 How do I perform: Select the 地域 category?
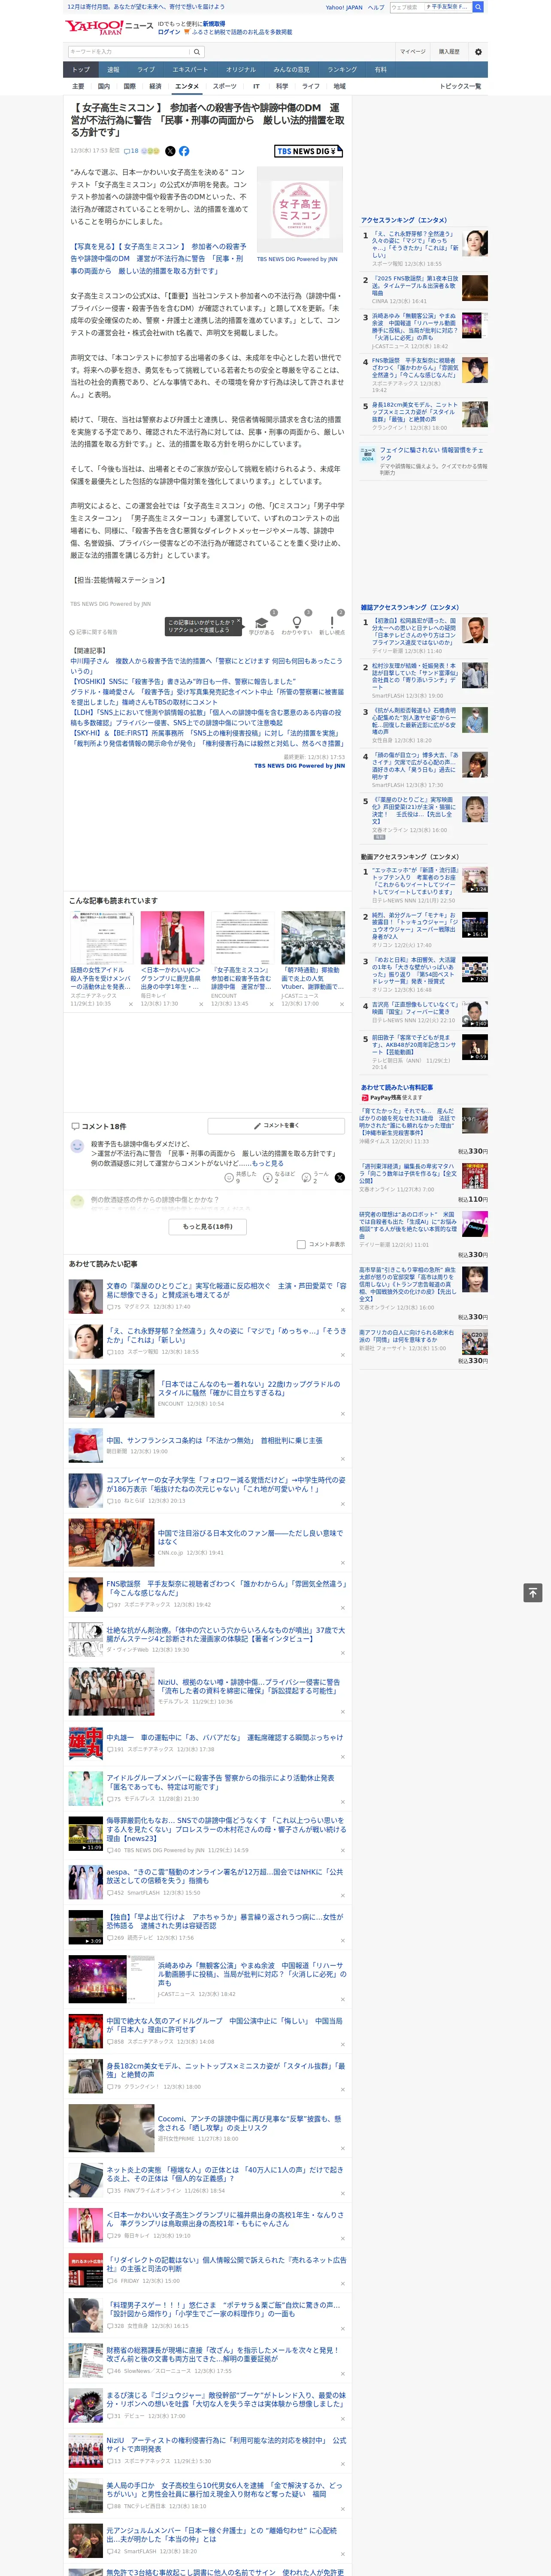(340, 86)
